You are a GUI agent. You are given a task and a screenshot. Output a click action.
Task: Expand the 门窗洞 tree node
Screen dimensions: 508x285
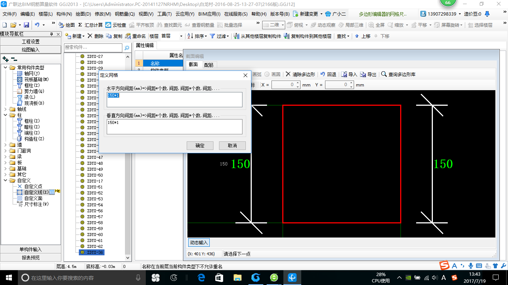(6, 151)
